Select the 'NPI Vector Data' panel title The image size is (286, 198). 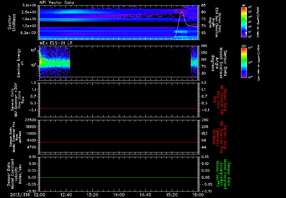(57, 3)
